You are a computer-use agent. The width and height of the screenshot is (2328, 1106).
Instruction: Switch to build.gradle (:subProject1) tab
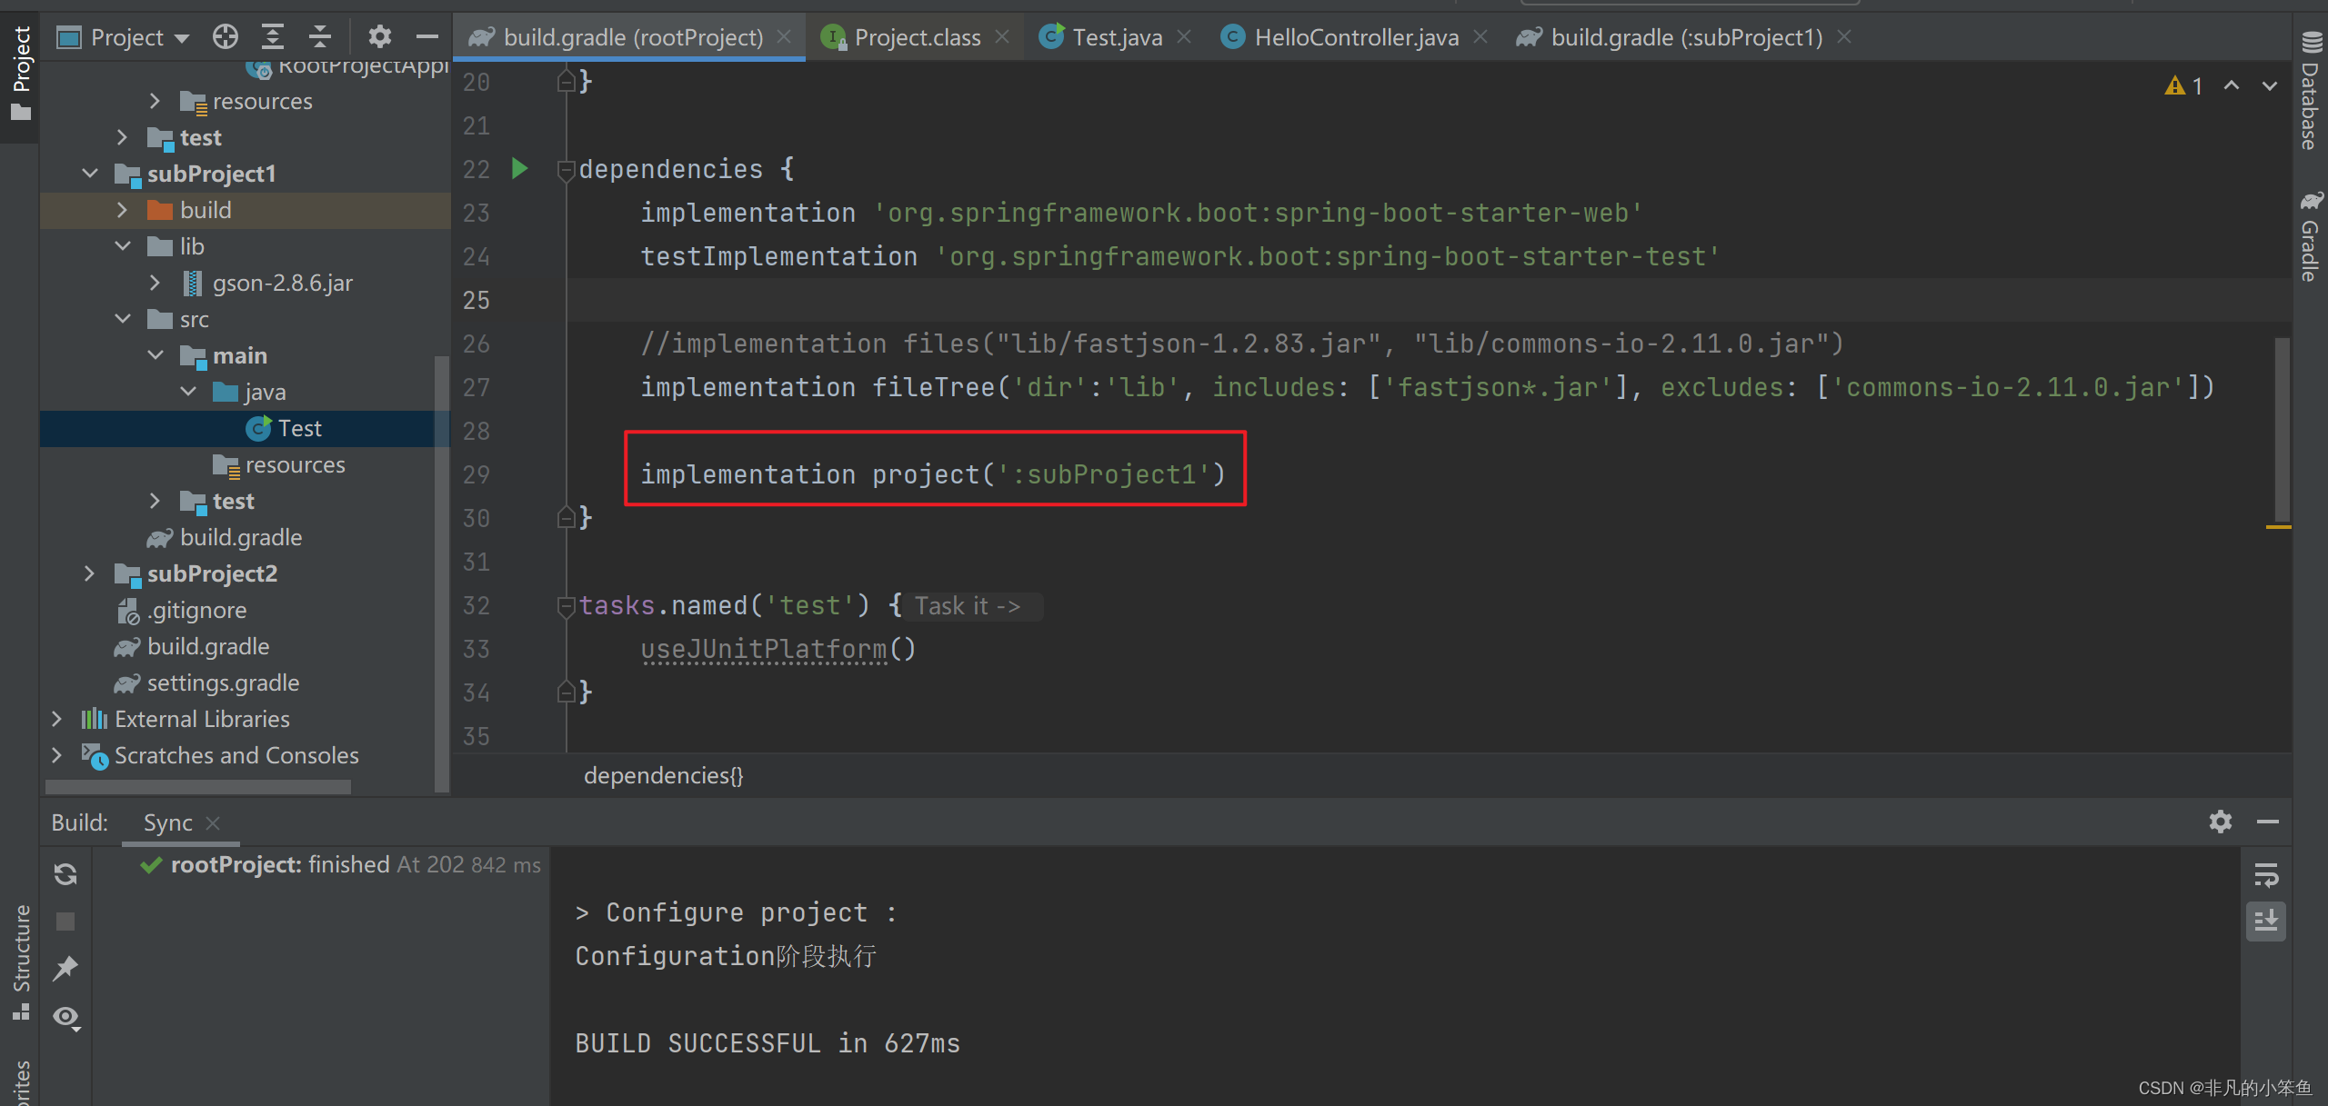pyautogui.click(x=1685, y=37)
